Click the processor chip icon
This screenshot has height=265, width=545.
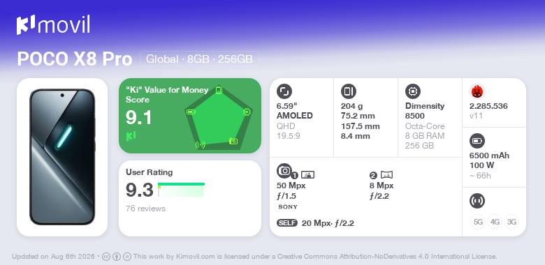(413, 91)
